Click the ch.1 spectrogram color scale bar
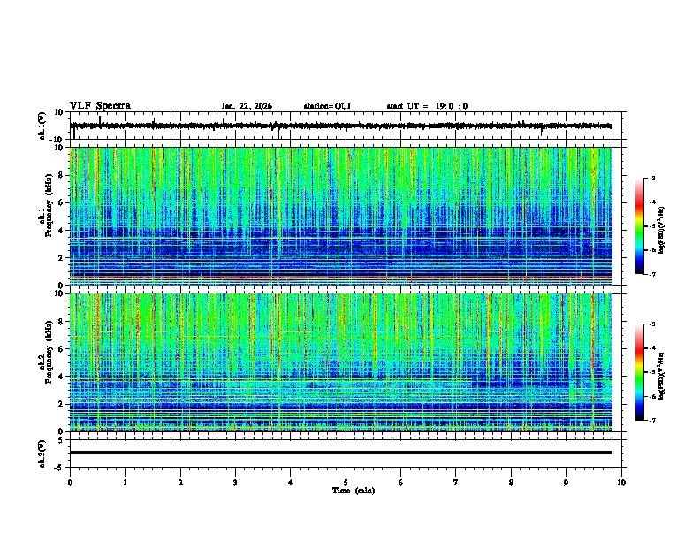The image size is (700, 541). tap(640, 226)
